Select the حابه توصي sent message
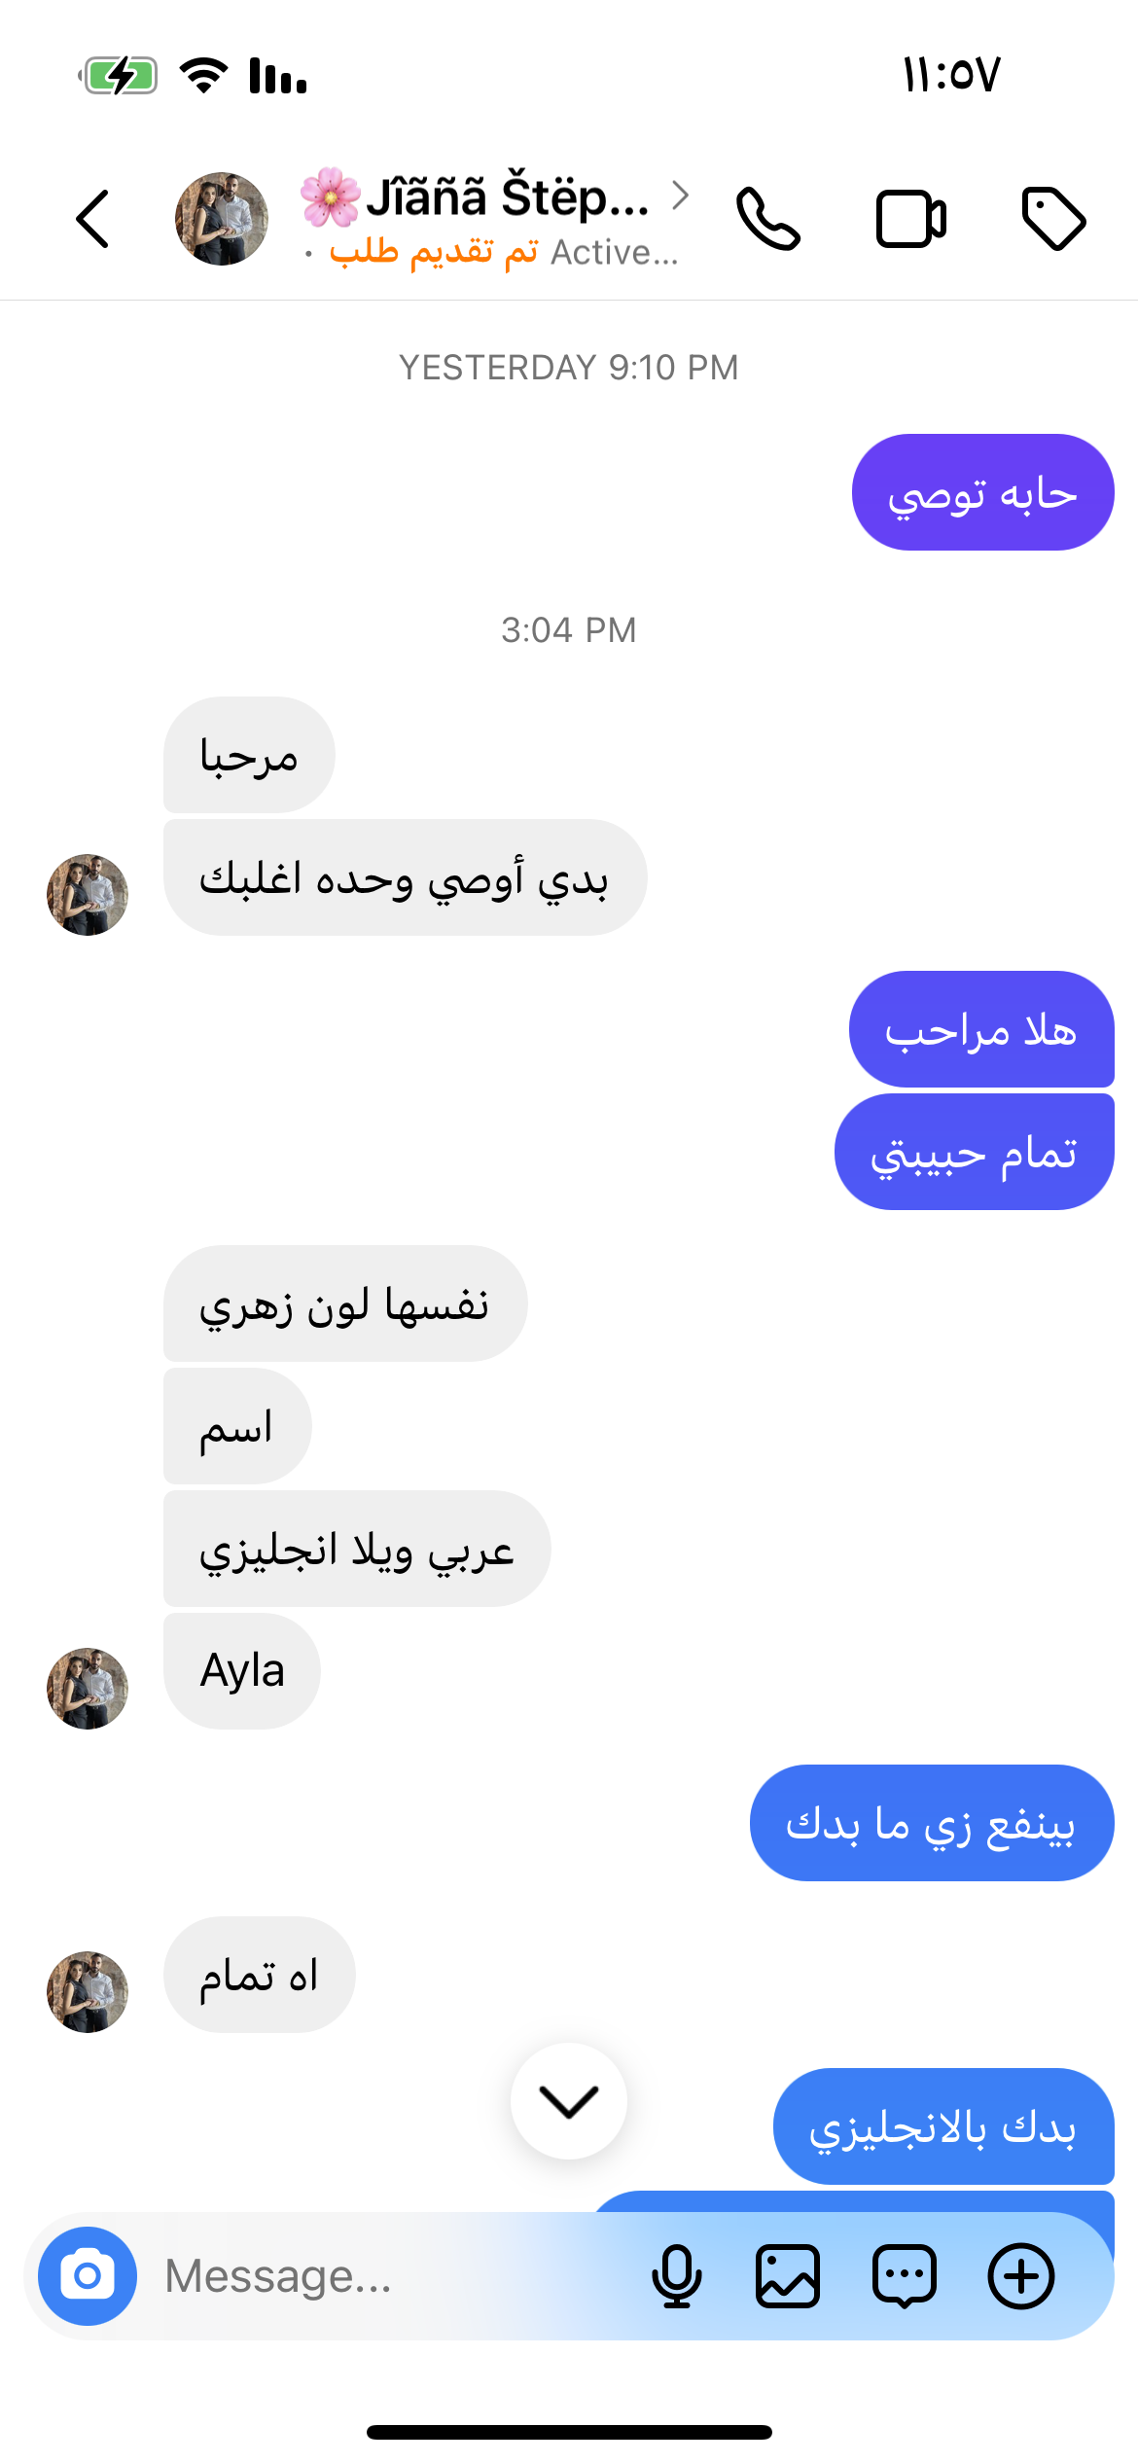The image size is (1138, 2463). (x=983, y=492)
